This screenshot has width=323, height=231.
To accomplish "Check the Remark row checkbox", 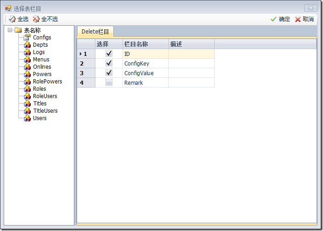I will [109, 82].
